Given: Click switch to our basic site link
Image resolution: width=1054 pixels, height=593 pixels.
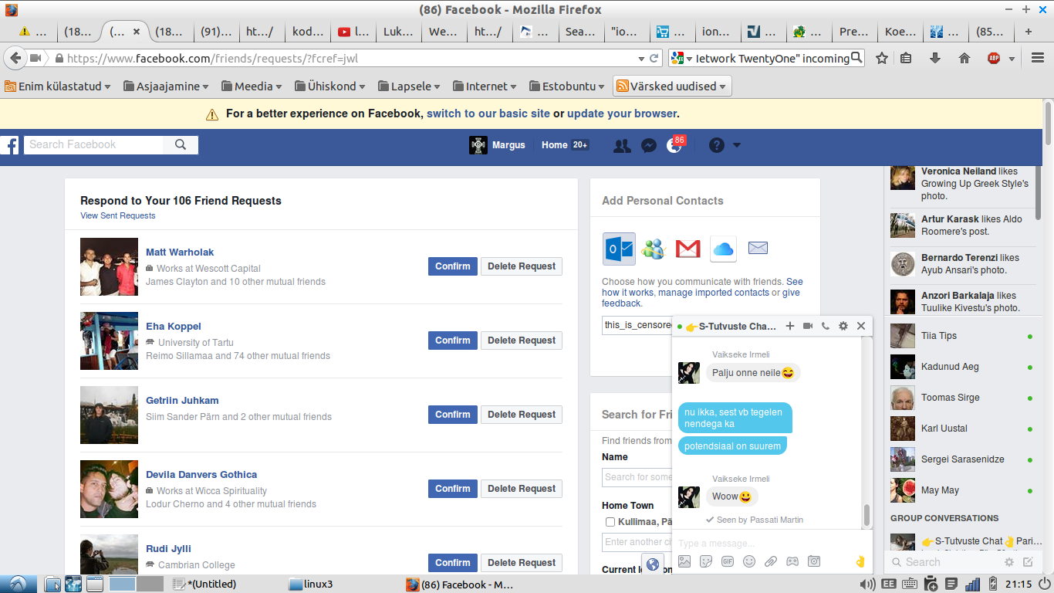Looking at the screenshot, I should (x=488, y=114).
